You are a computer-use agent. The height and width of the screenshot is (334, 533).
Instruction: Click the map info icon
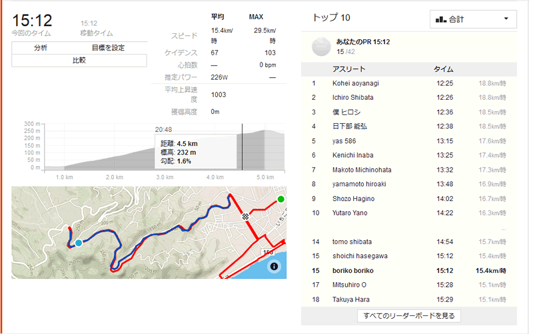(274, 266)
